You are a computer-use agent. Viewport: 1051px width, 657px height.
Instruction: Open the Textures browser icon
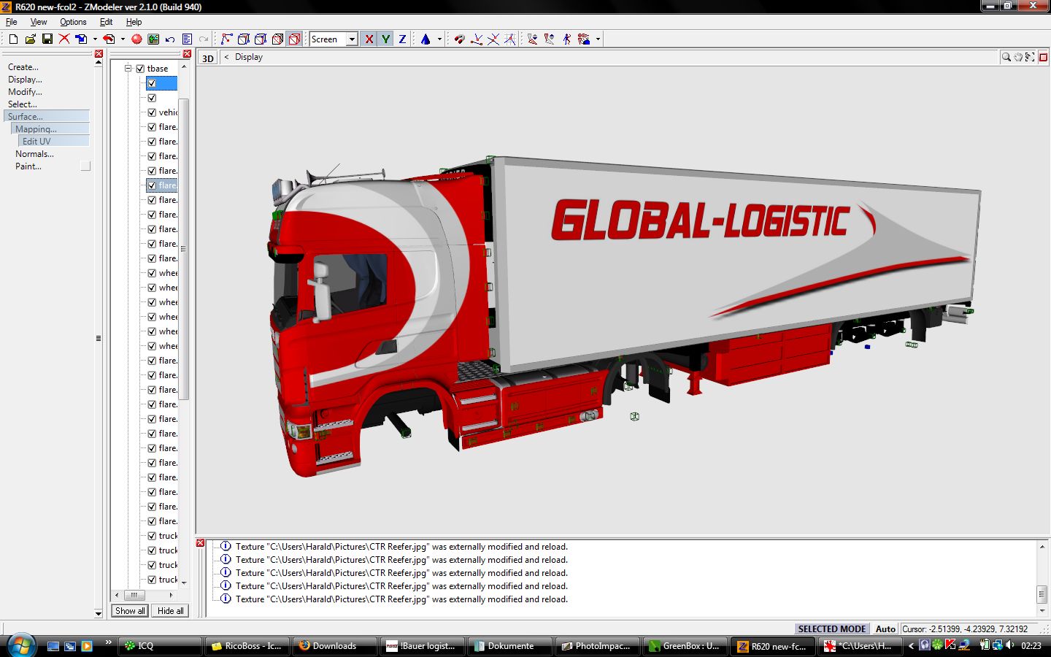point(153,39)
